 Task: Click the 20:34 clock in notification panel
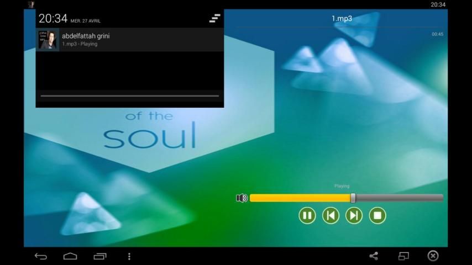(x=53, y=19)
